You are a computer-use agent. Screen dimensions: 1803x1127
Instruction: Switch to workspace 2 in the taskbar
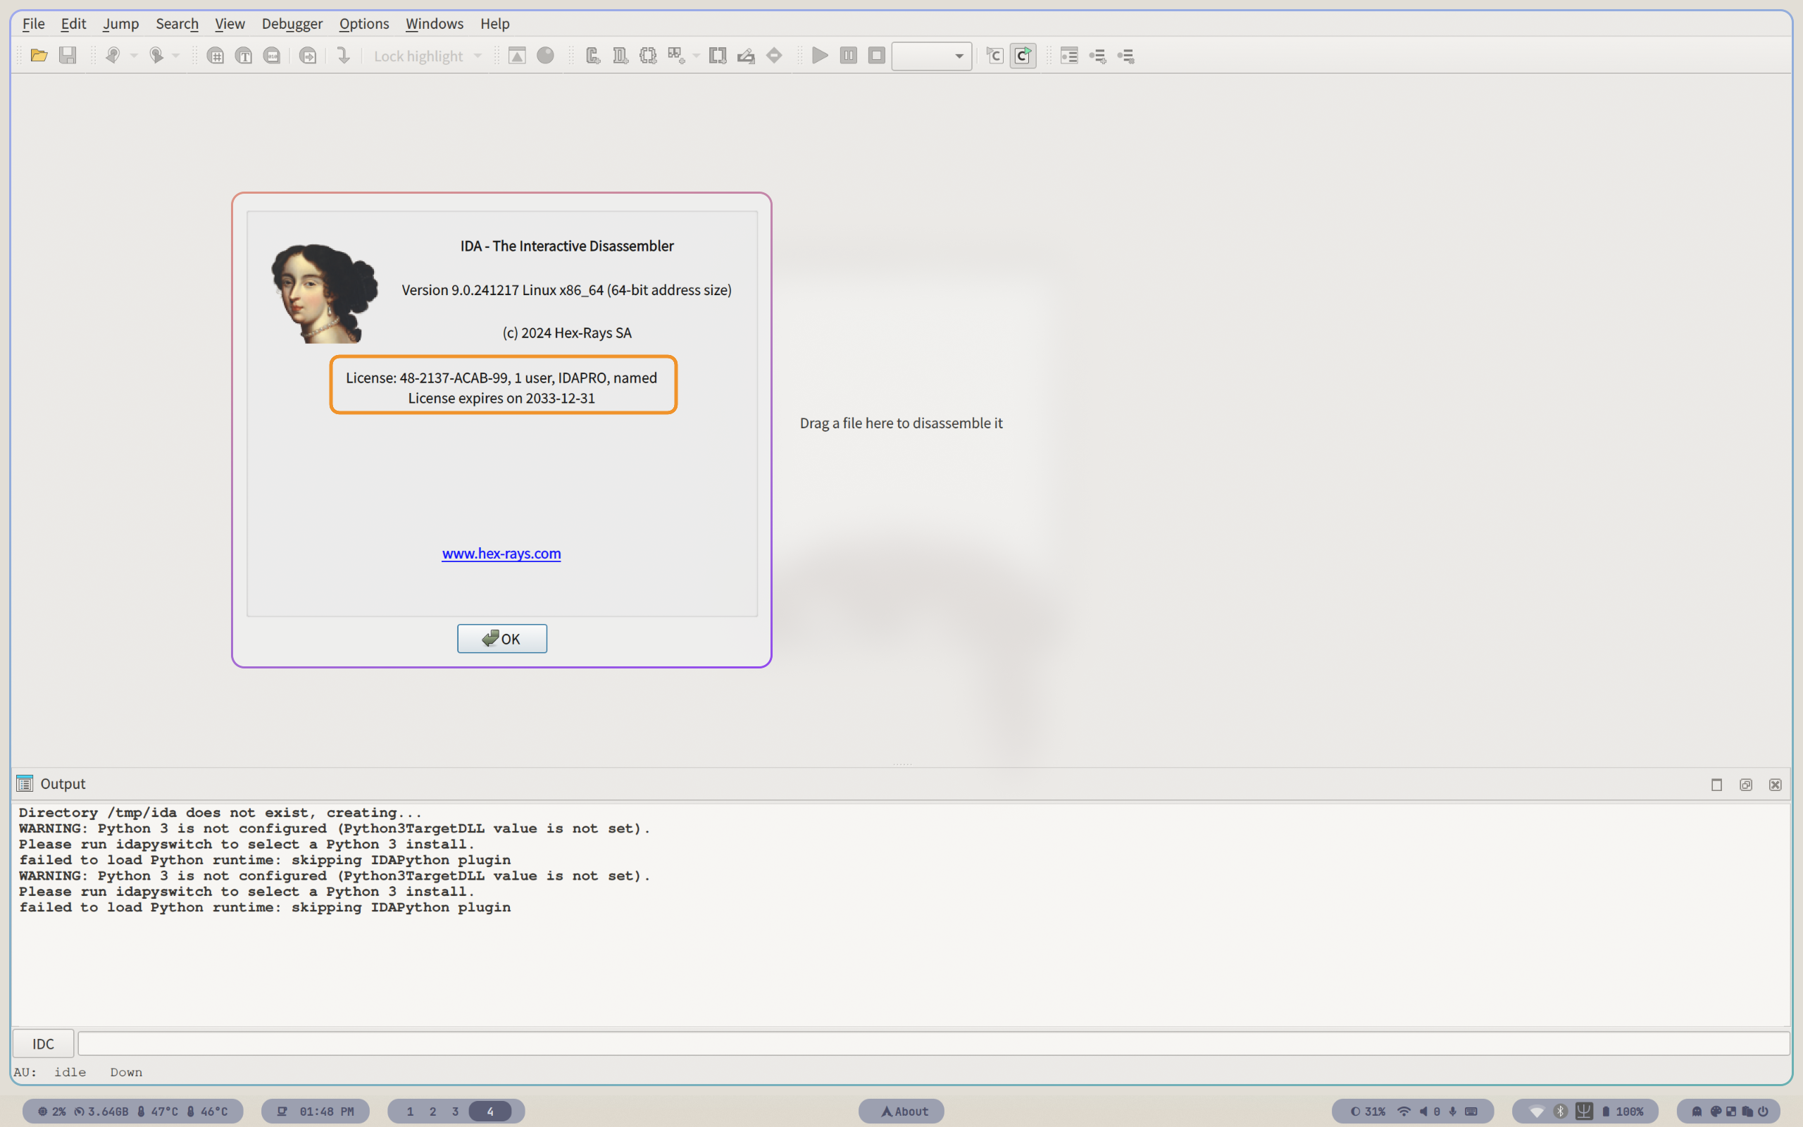point(433,1111)
